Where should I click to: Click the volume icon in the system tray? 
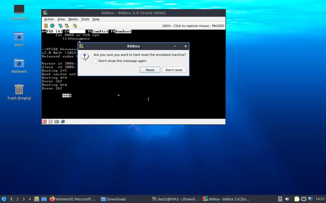(287, 199)
